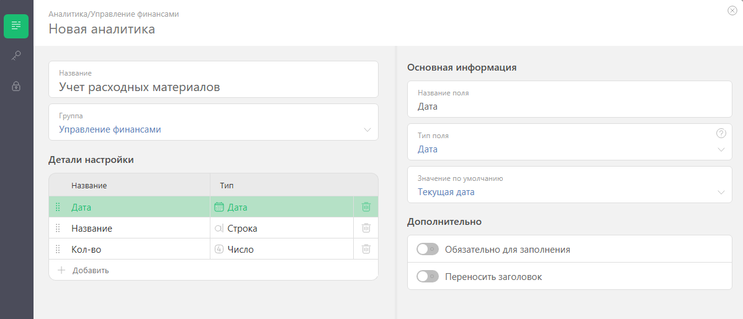This screenshot has width=743, height=319.
Task: Select the Текущая дата default value
Action: pos(446,193)
